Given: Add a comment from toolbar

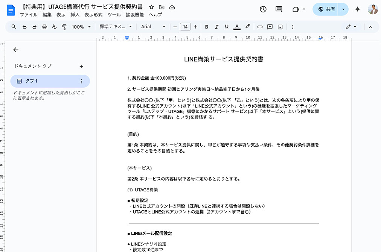Looking at the screenshot, I should (x=270, y=27).
